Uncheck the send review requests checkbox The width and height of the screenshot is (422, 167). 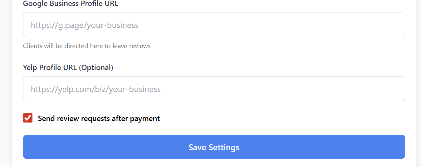28,118
